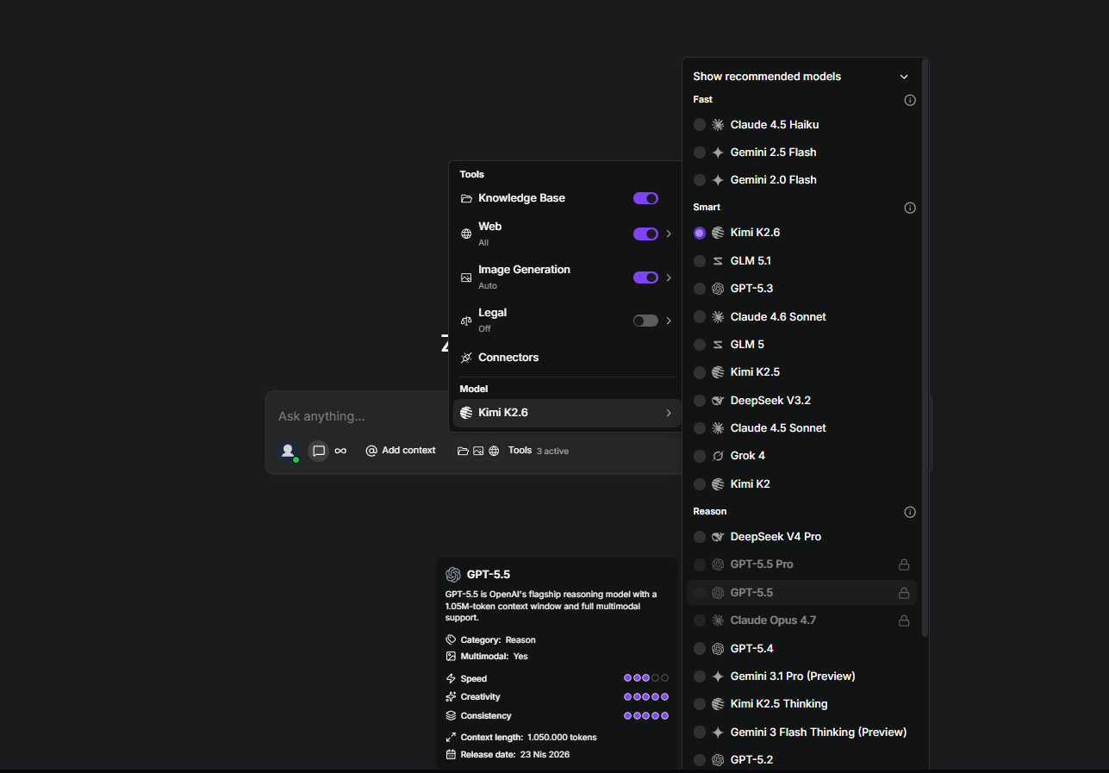
Task: Expand the Image Generation options chevron
Action: click(669, 277)
